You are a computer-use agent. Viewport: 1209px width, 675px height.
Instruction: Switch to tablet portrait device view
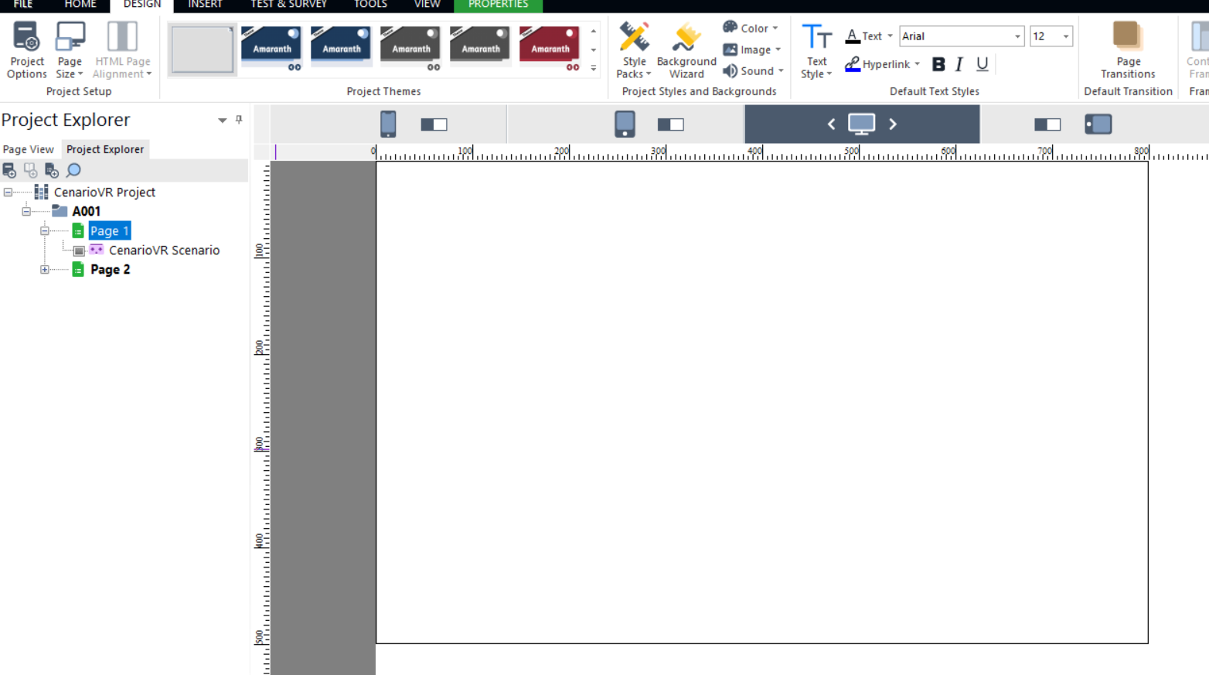[625, 124]
